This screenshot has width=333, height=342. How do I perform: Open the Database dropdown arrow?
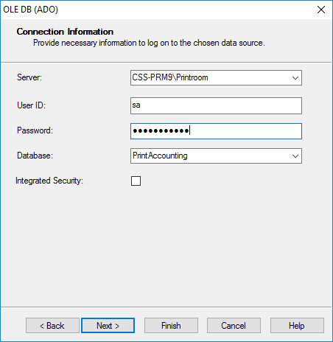295,156
